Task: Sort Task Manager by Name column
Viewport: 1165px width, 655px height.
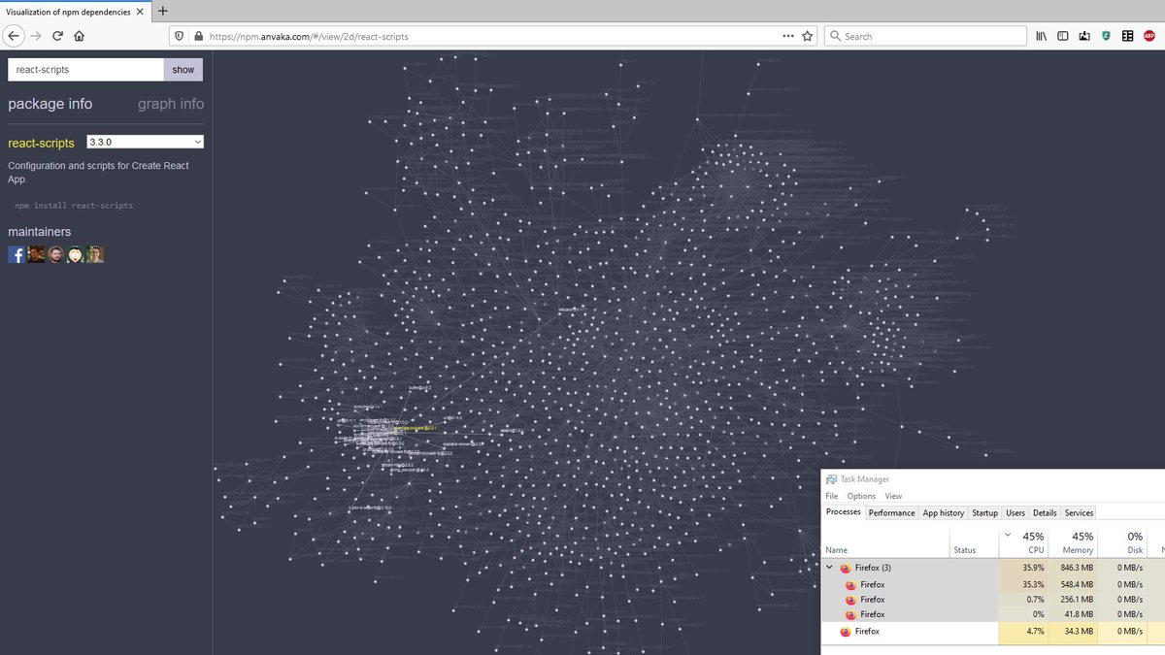Action: click(886, 542)
